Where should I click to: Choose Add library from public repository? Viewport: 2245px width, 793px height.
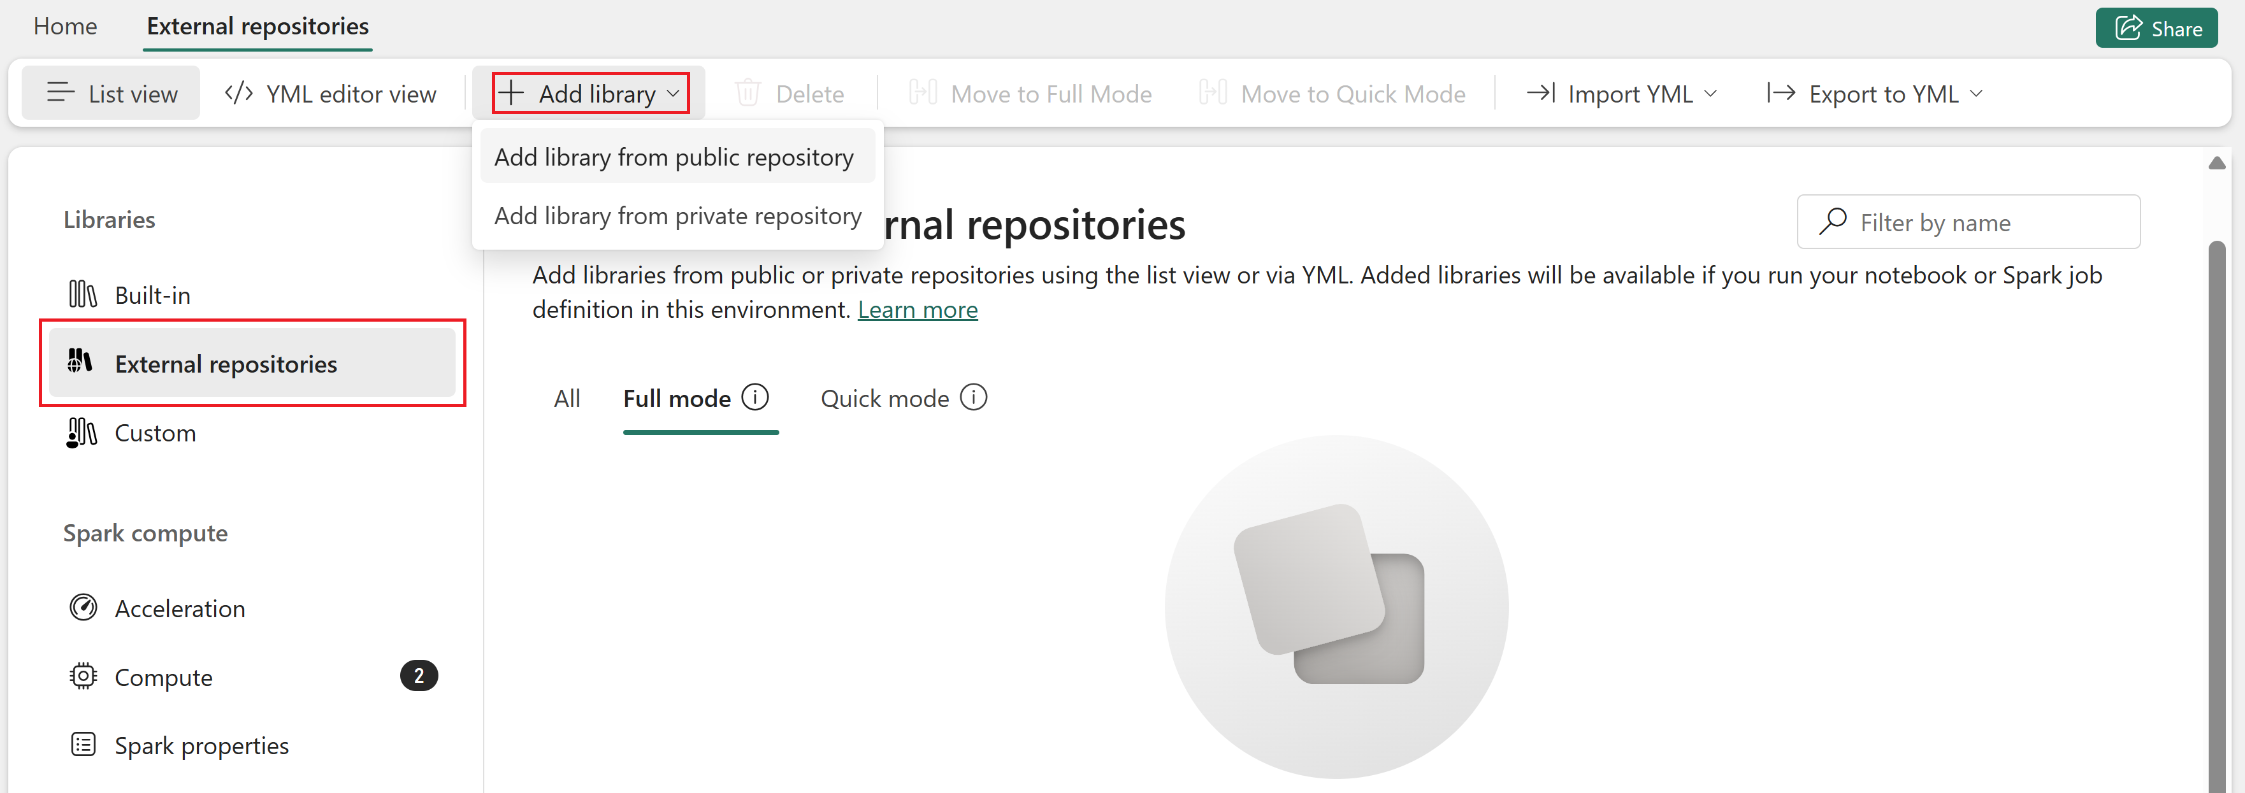point(674,157)
